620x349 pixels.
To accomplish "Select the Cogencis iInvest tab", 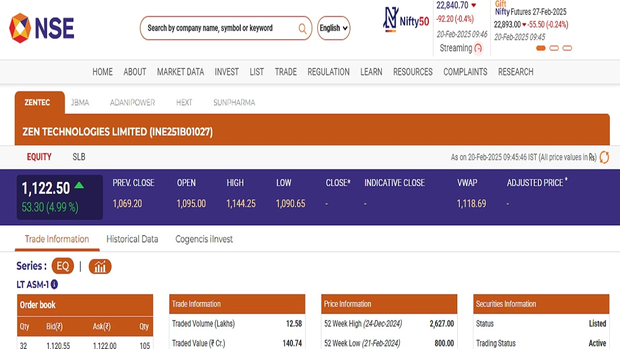I will click(x=204, y=239).
